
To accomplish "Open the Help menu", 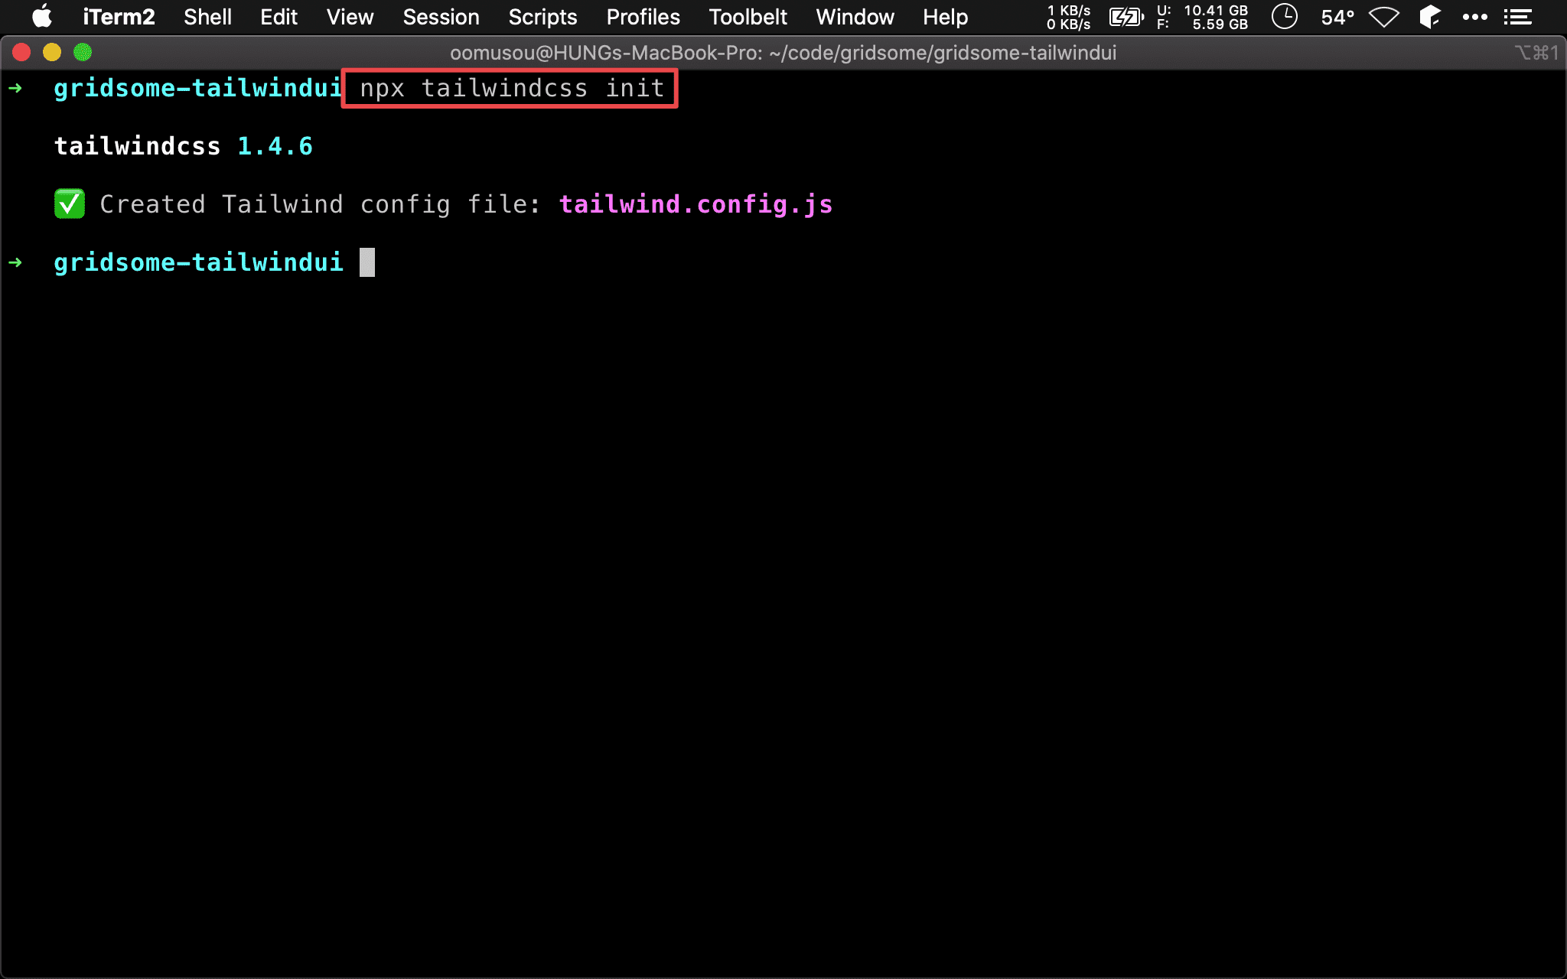I will pyautogui.click(x=946, y=16).
